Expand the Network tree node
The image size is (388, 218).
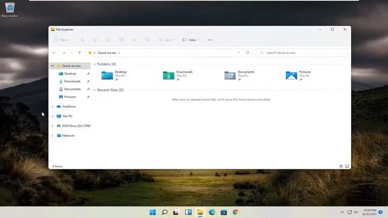52,136
